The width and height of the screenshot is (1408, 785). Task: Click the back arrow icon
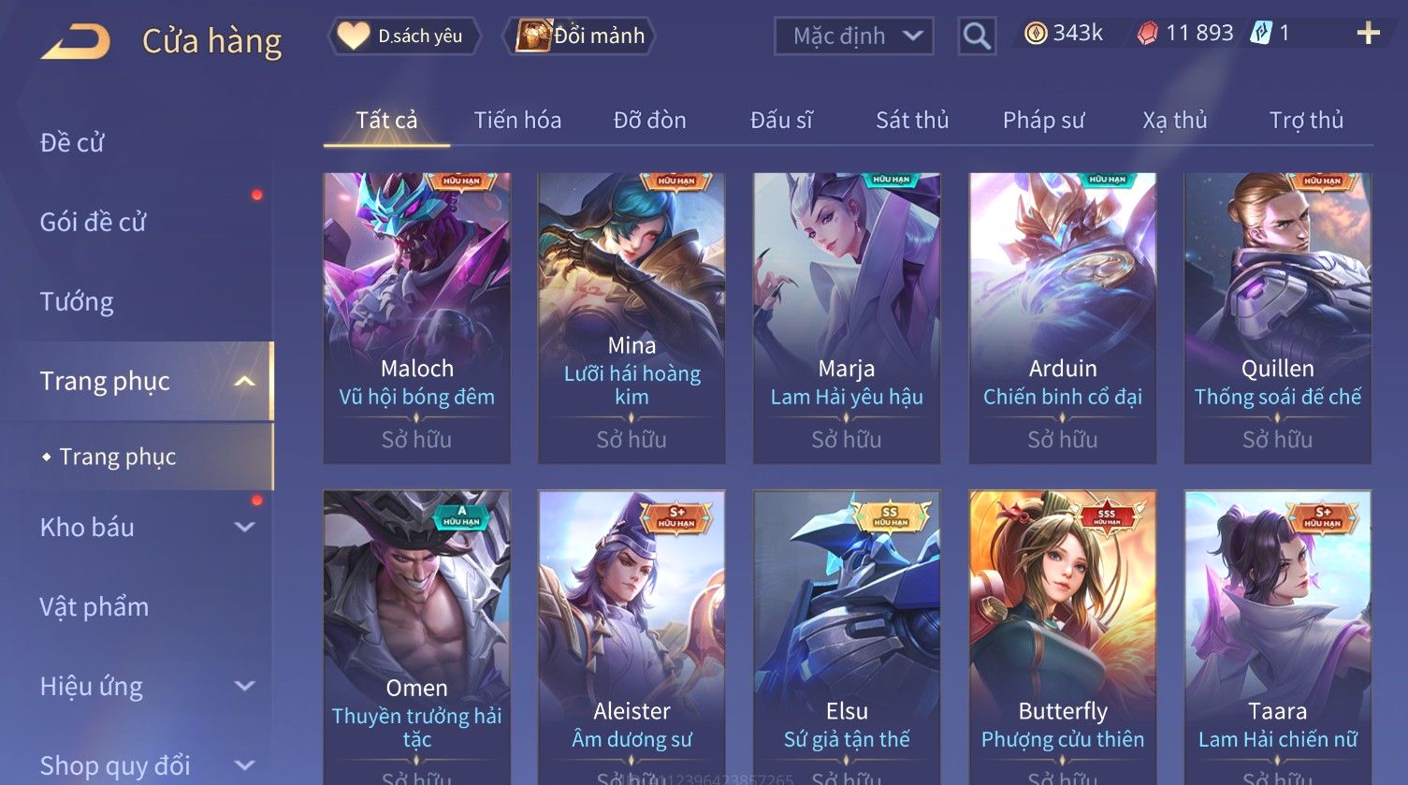(x=77, y=41)
